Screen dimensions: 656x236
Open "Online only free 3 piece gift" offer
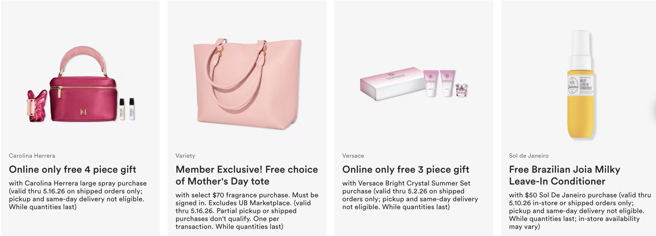pos(406,169)
